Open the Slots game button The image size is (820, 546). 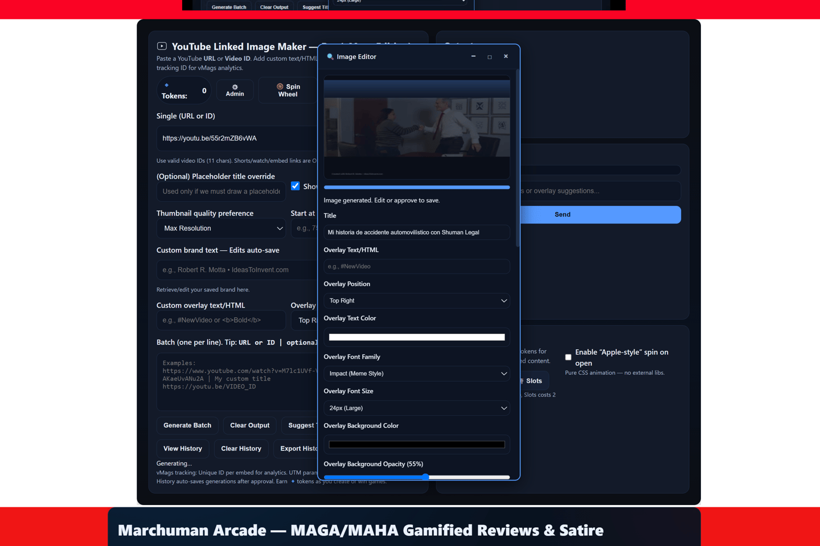[x=534, y=381]
